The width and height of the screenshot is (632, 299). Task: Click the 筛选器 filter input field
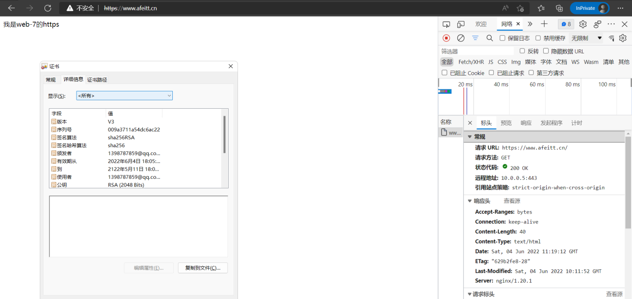(476, 51)
